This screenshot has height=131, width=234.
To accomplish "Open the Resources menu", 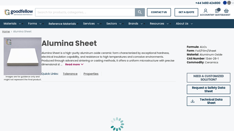I will point(157,24).
